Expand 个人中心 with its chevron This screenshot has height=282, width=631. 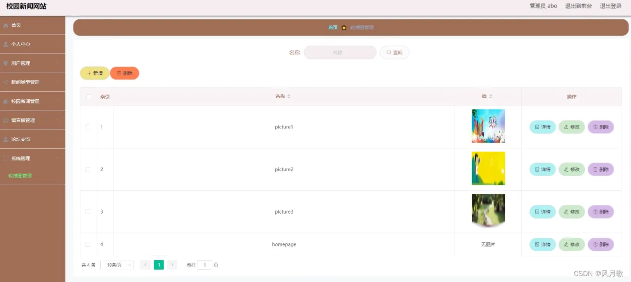[58, 44]
